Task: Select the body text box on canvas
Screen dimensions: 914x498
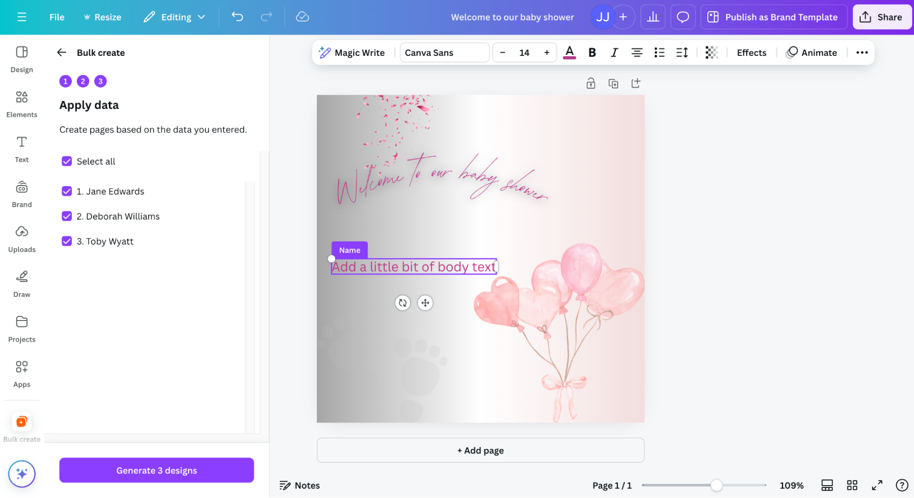Action: point(414,267)
